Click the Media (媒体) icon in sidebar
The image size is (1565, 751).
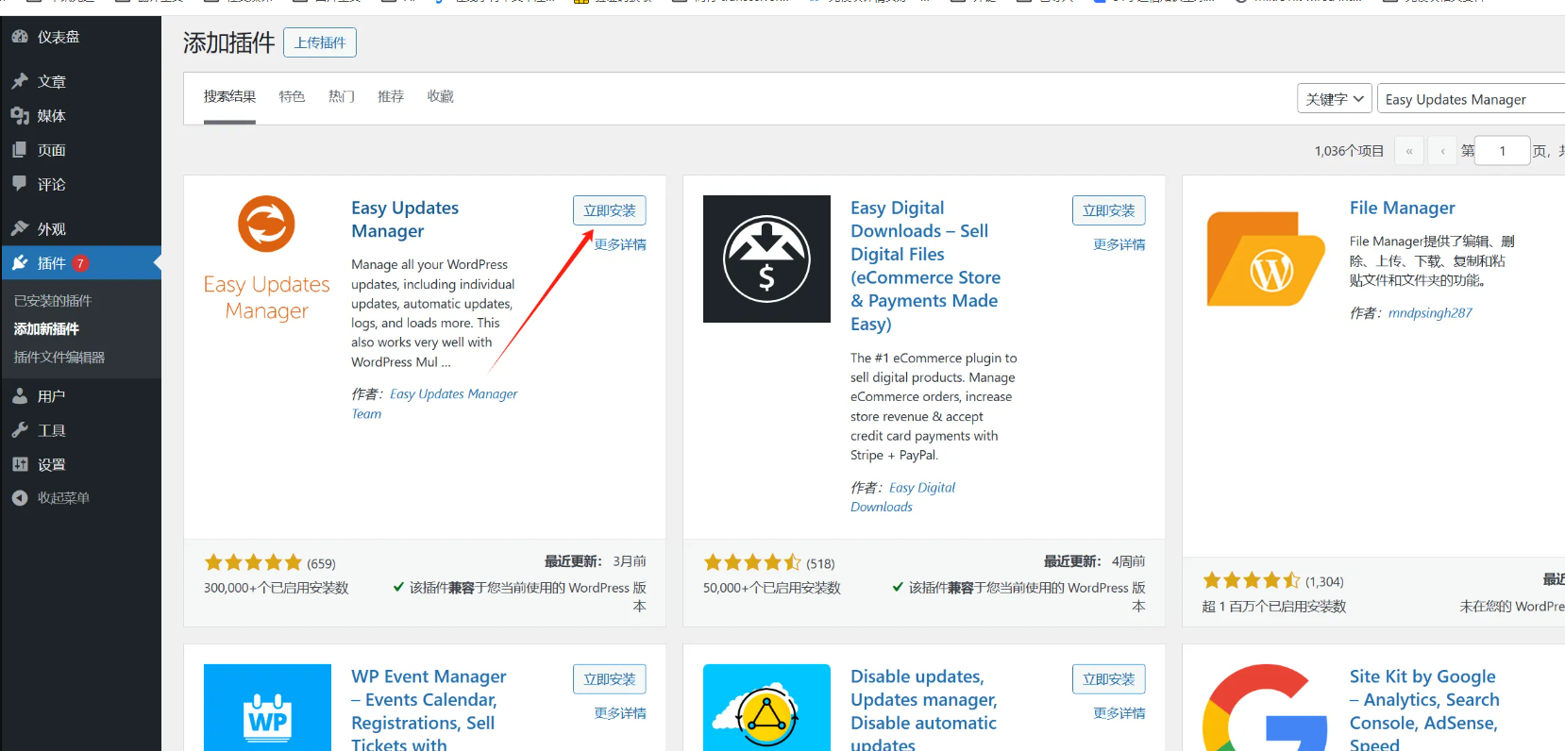click(20, 115)
